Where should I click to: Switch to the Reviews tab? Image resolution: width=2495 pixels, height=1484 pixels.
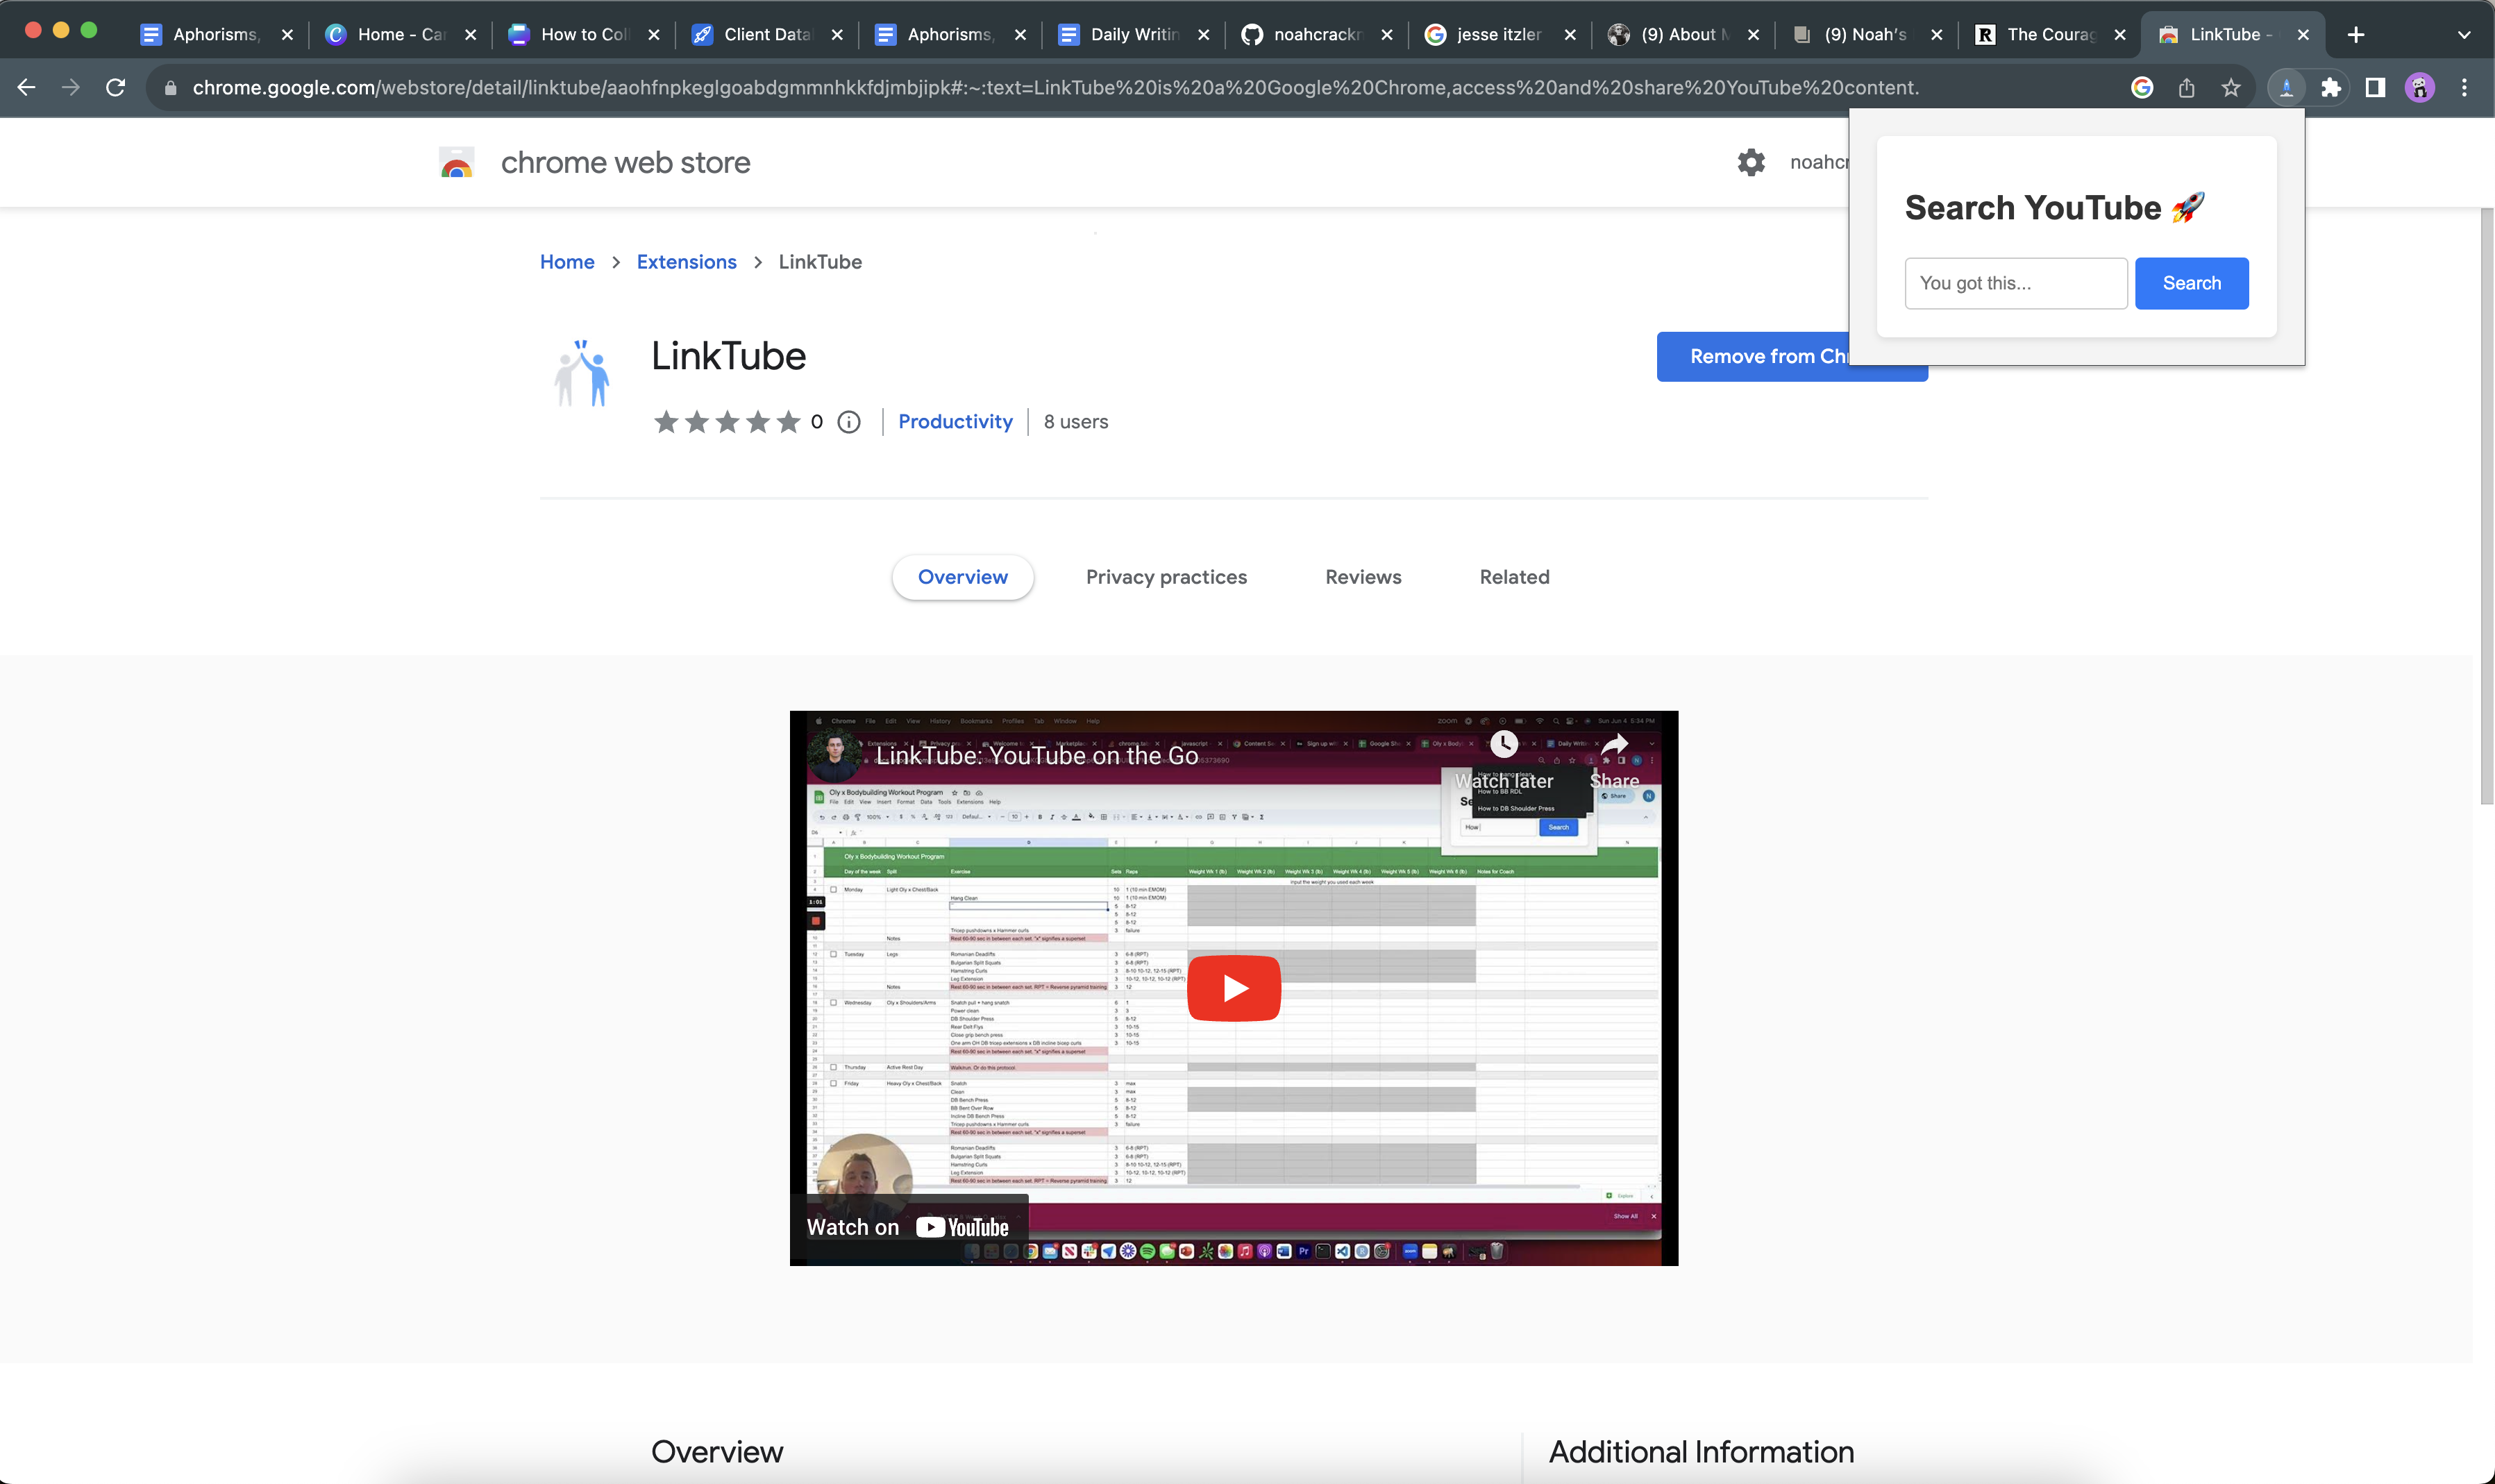tap(1363, 577)
